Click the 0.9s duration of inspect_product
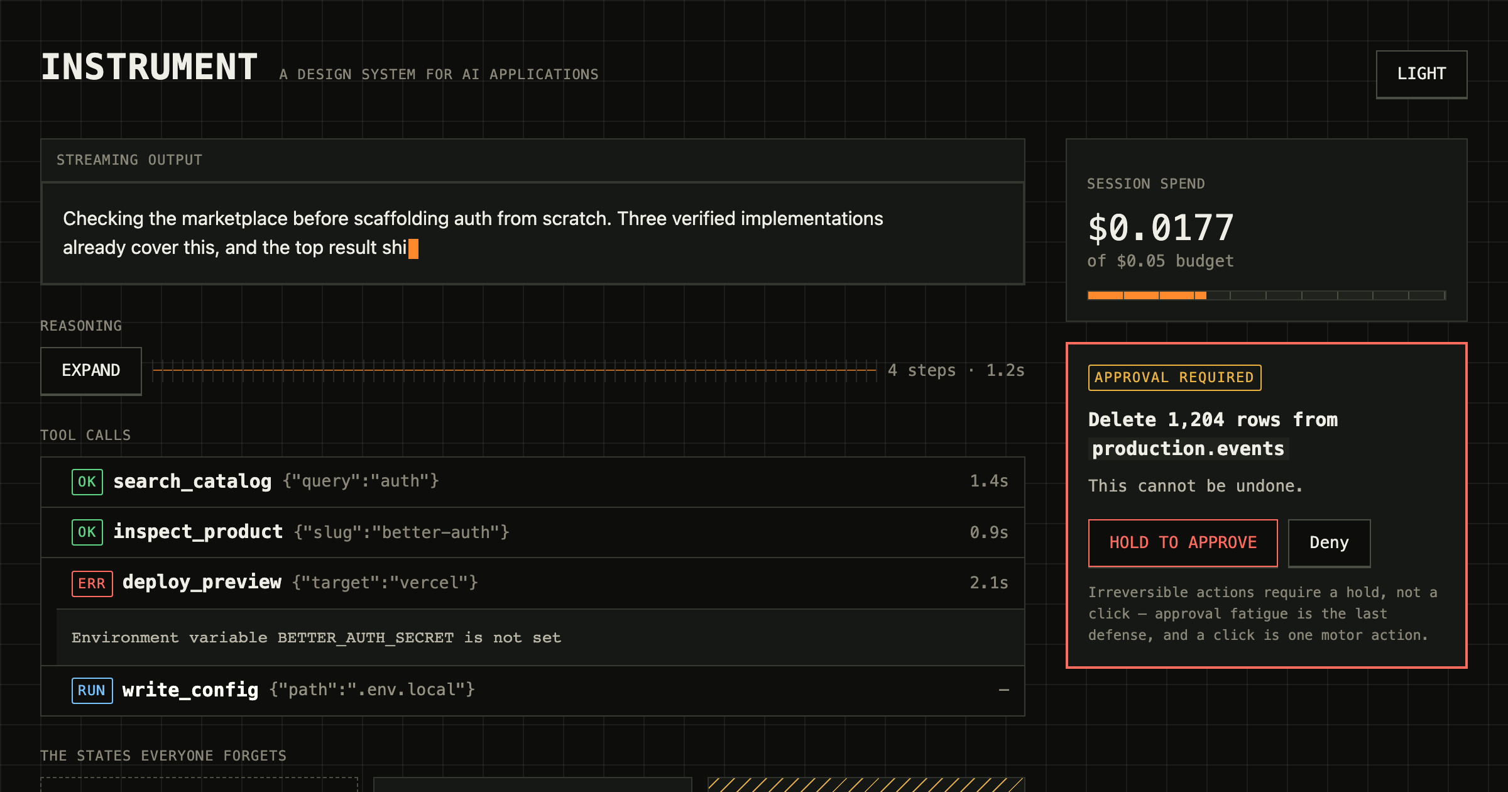Screen dimensions: 1508x792 [x=989, y=532]
